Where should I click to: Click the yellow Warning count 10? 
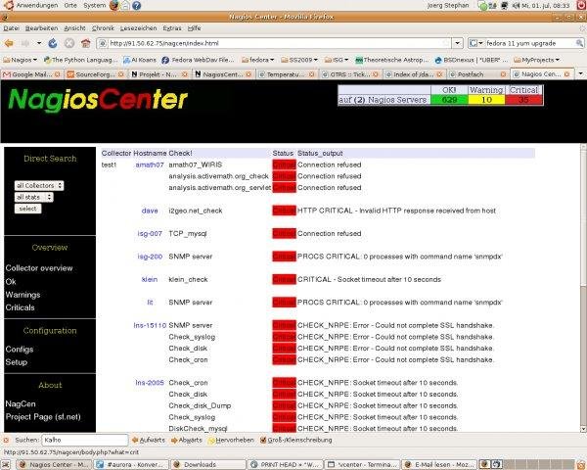[486, 100]
